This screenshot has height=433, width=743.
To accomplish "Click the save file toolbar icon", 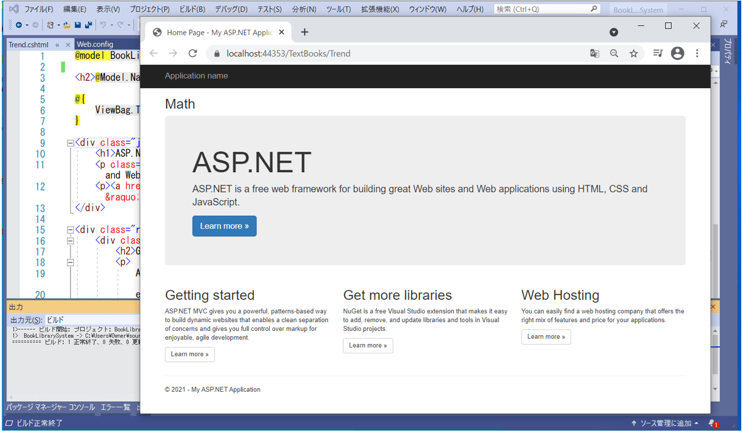I will pyautogui.click(x=78, y=25).
